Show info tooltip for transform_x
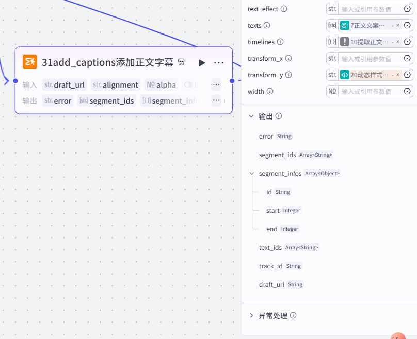The image size is (417, 339). pyautogui.click(x=288, y=58)
